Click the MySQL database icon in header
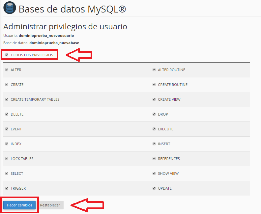This screenshot has width=261, height=214. click(x=10, y=8)
